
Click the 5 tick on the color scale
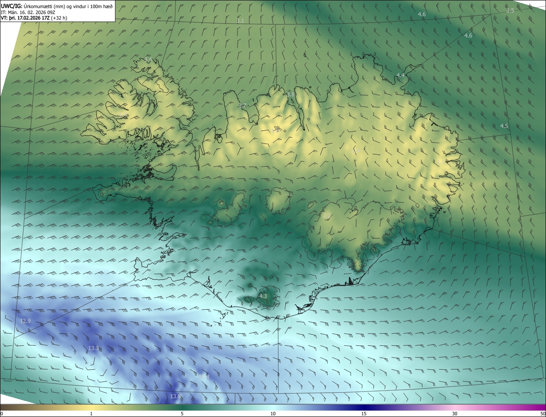coord(182,414)
